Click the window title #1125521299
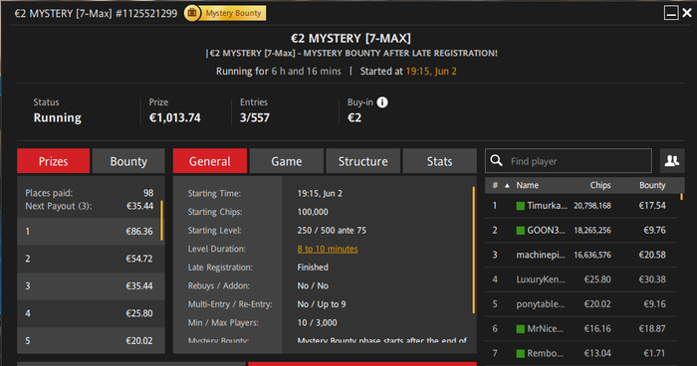Viewport: 697px width, 366px height. 146,13
